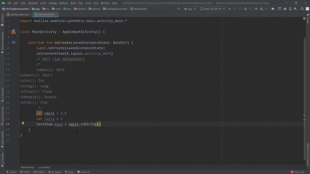Viewport: 310px width, 174px height.
Task: Click MainActivity in the top navigation bar
Action: point(139,9)
